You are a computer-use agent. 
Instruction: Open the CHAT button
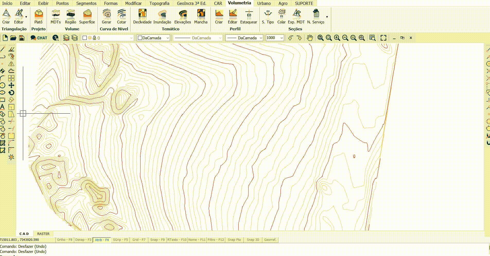coord(39,38)
